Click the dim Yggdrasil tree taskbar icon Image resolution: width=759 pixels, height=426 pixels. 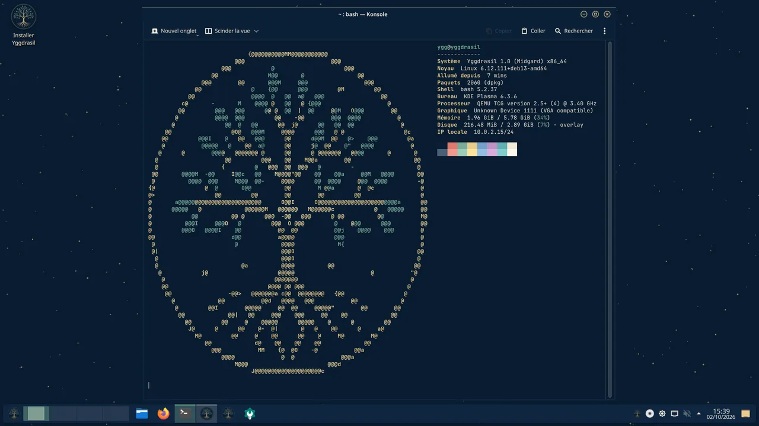[228, 414]
